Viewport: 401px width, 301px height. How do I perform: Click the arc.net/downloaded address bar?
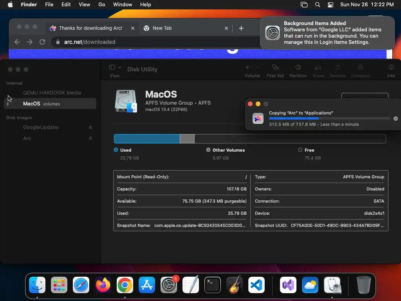[x=156, y=42]
